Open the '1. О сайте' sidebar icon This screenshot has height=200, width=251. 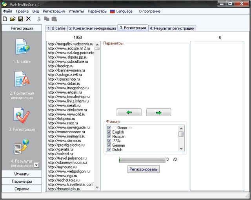point(22,46)
